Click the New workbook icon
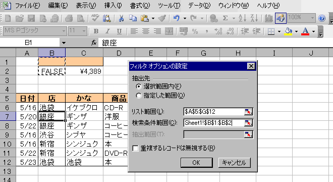Screen dimensions: 333x182 (8, 18)
